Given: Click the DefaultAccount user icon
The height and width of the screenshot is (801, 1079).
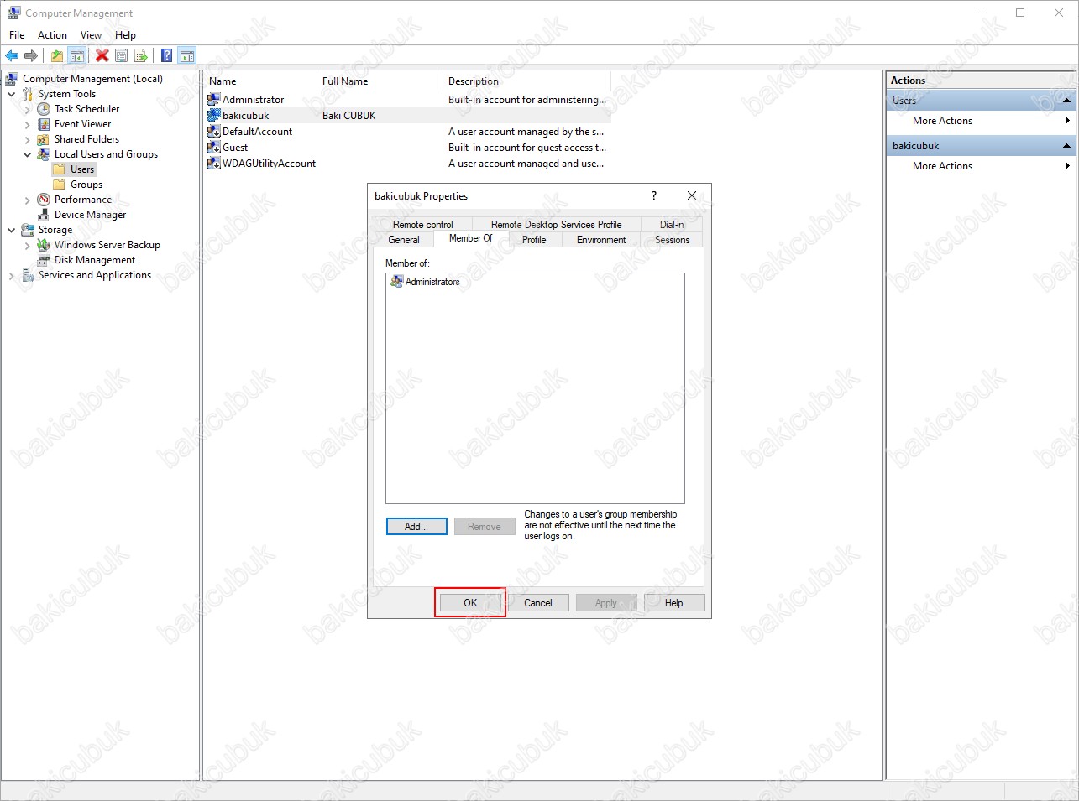Looking at the screenshot, I should pos(214,132).
